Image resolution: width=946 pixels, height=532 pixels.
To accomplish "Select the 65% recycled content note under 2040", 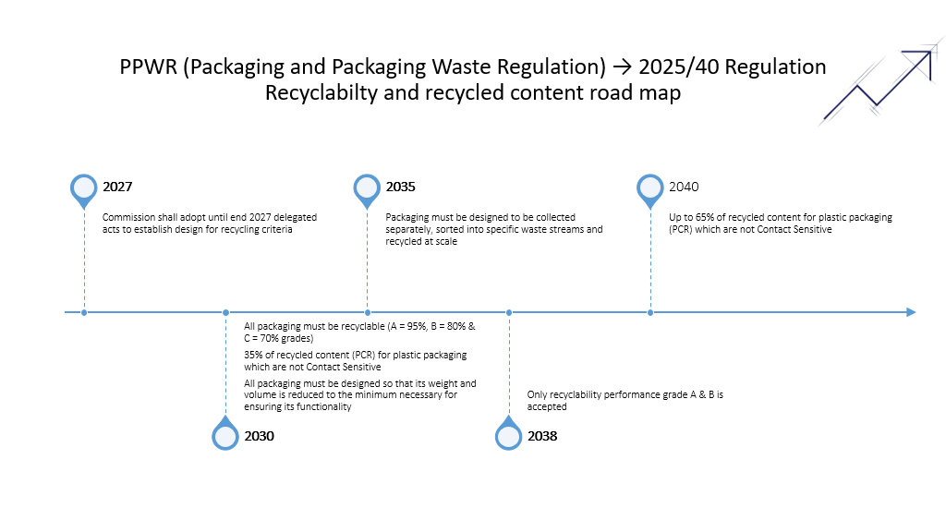I will (x=782, y=224).
